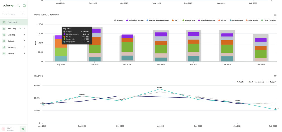Click the Reporting sidebar icon
This screenshot has width=282, height=132.
coord(4,28)
